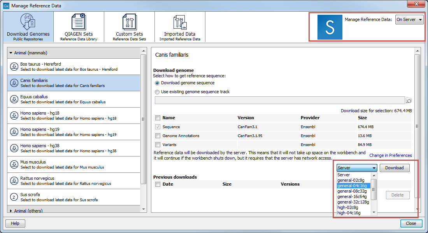Click the download icon beside Equus caballus
The width and height of the screenshot is (428, 233).
click(x=14, y=99)
